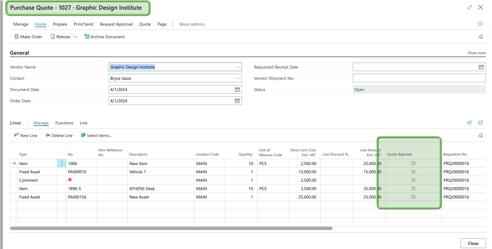Click the Delete Line icon
492x249 pixels.
coord(48,135)
